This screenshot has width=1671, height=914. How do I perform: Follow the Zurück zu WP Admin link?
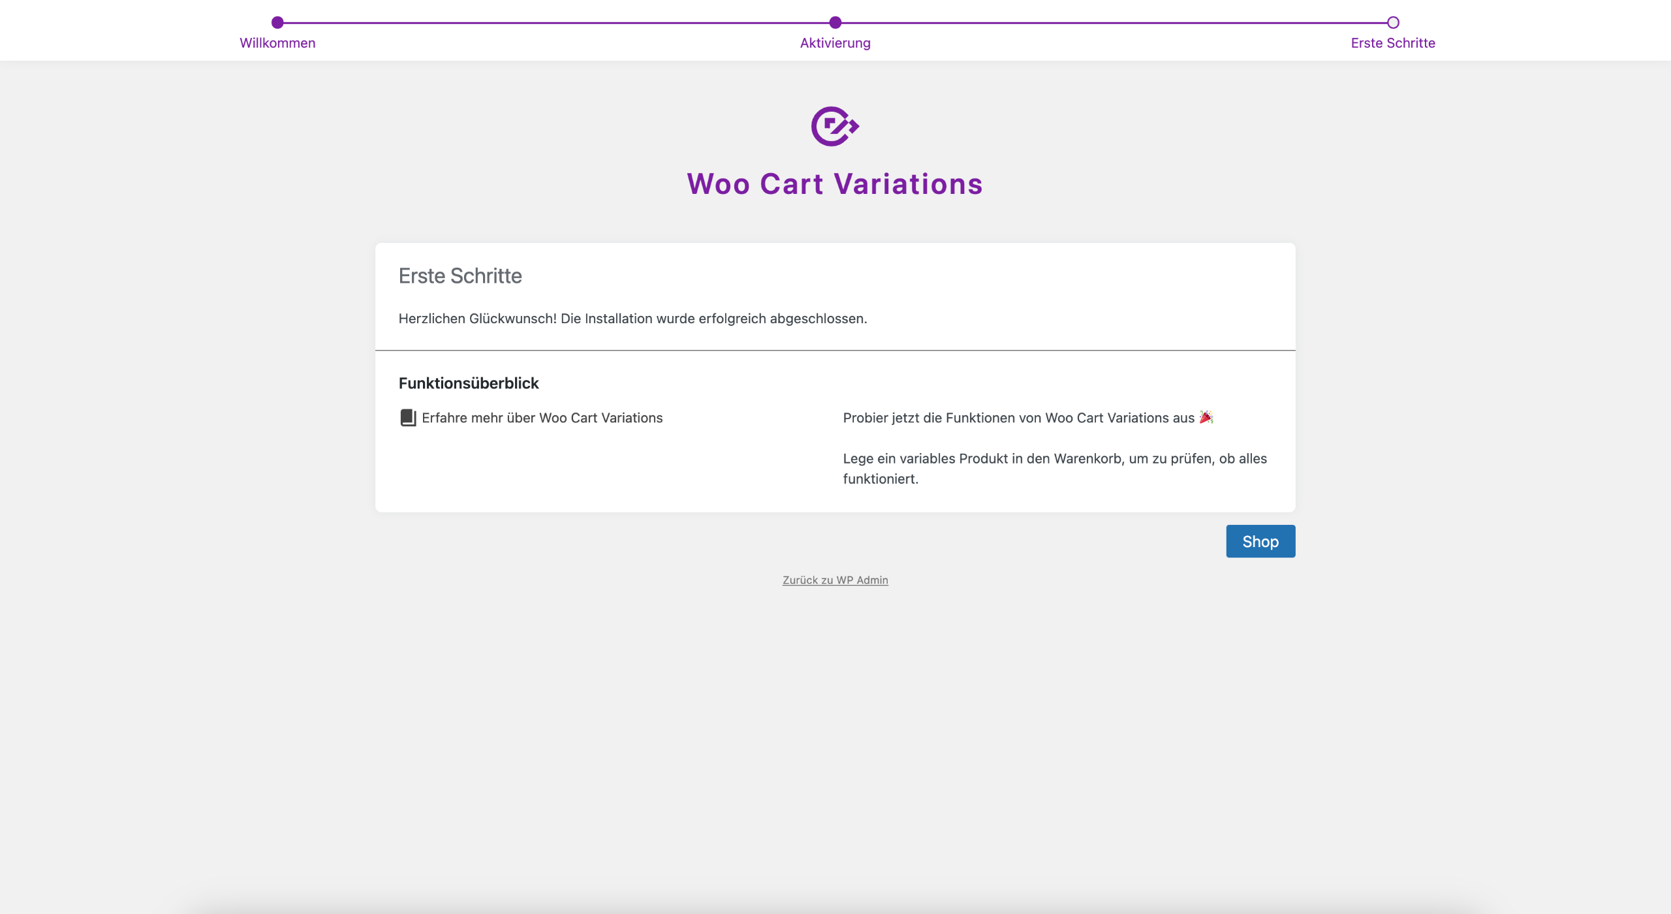pos(835,580)
